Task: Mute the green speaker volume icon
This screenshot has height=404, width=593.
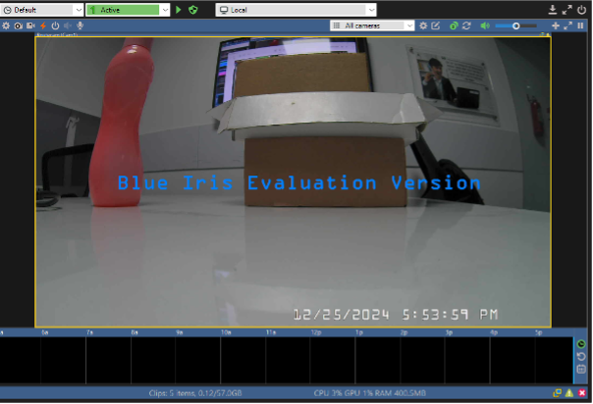Action: tap(485, 25)
